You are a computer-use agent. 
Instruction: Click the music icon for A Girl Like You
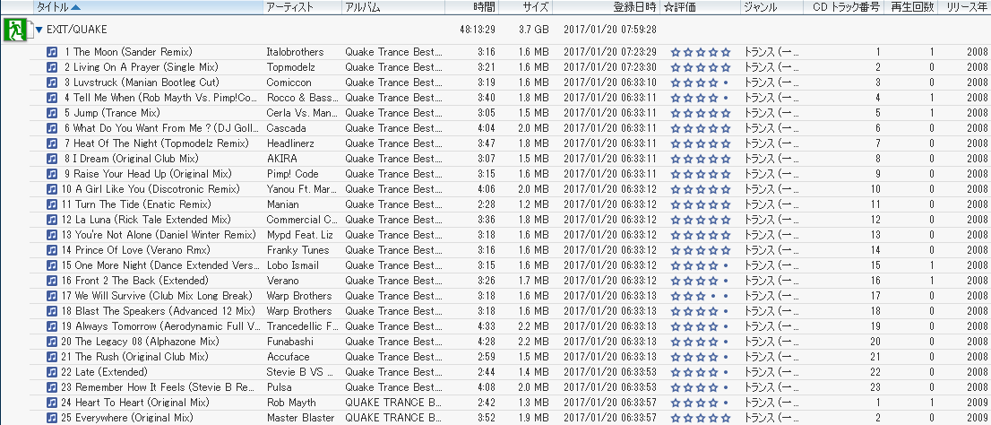(x=53, y=189)
